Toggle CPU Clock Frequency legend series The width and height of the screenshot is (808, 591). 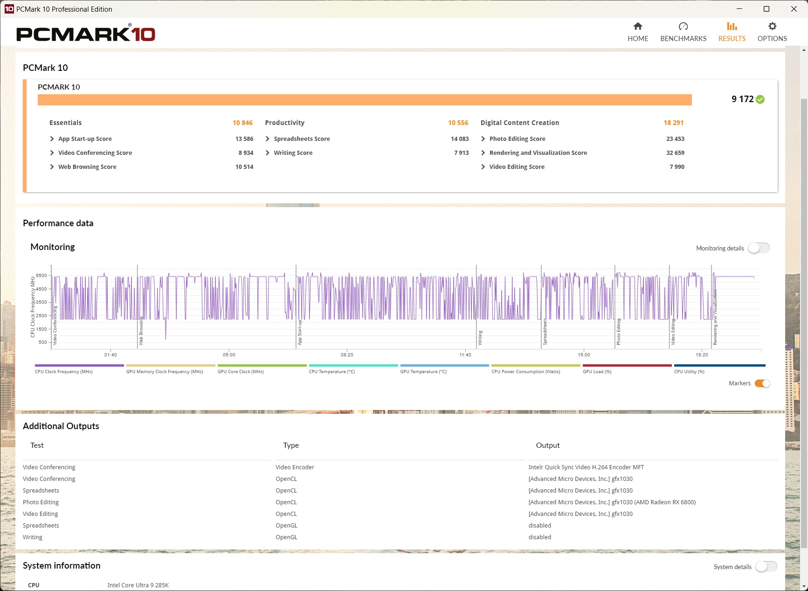[x=79, y=369]
